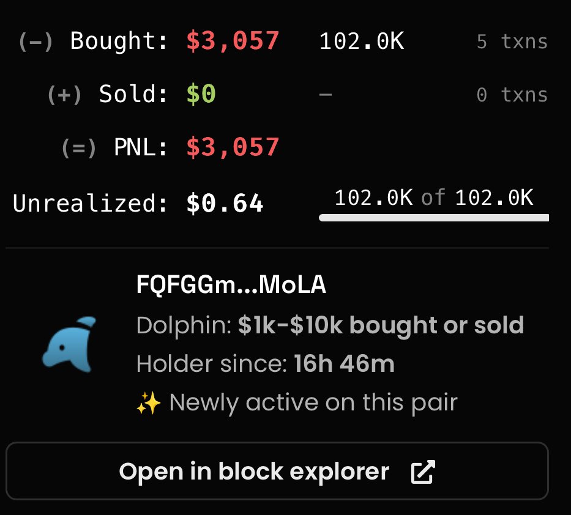Click the (+) plus symbol beside Sold

[x=64, y=95]
